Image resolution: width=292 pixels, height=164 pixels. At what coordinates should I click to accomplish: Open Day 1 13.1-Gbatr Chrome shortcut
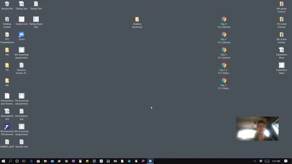[224, 84]
